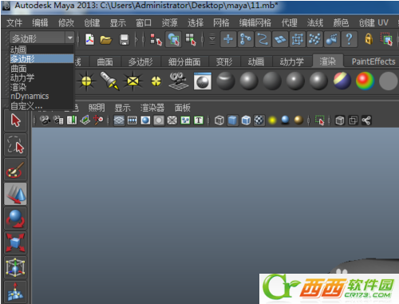Save the scene with the floppy disk icon
The height and width of the screenshot is (304, 399).
124,40
